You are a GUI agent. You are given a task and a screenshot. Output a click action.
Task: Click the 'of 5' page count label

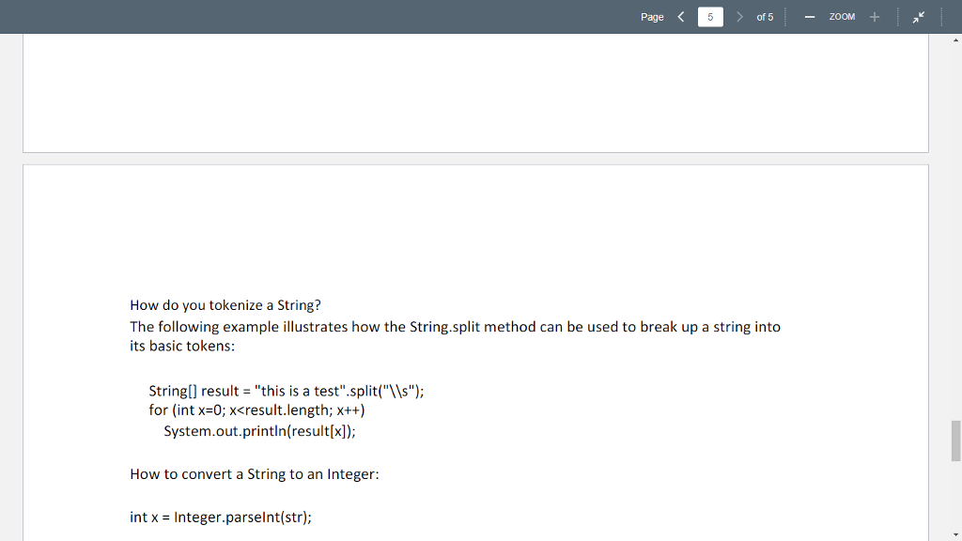(763, 16)
